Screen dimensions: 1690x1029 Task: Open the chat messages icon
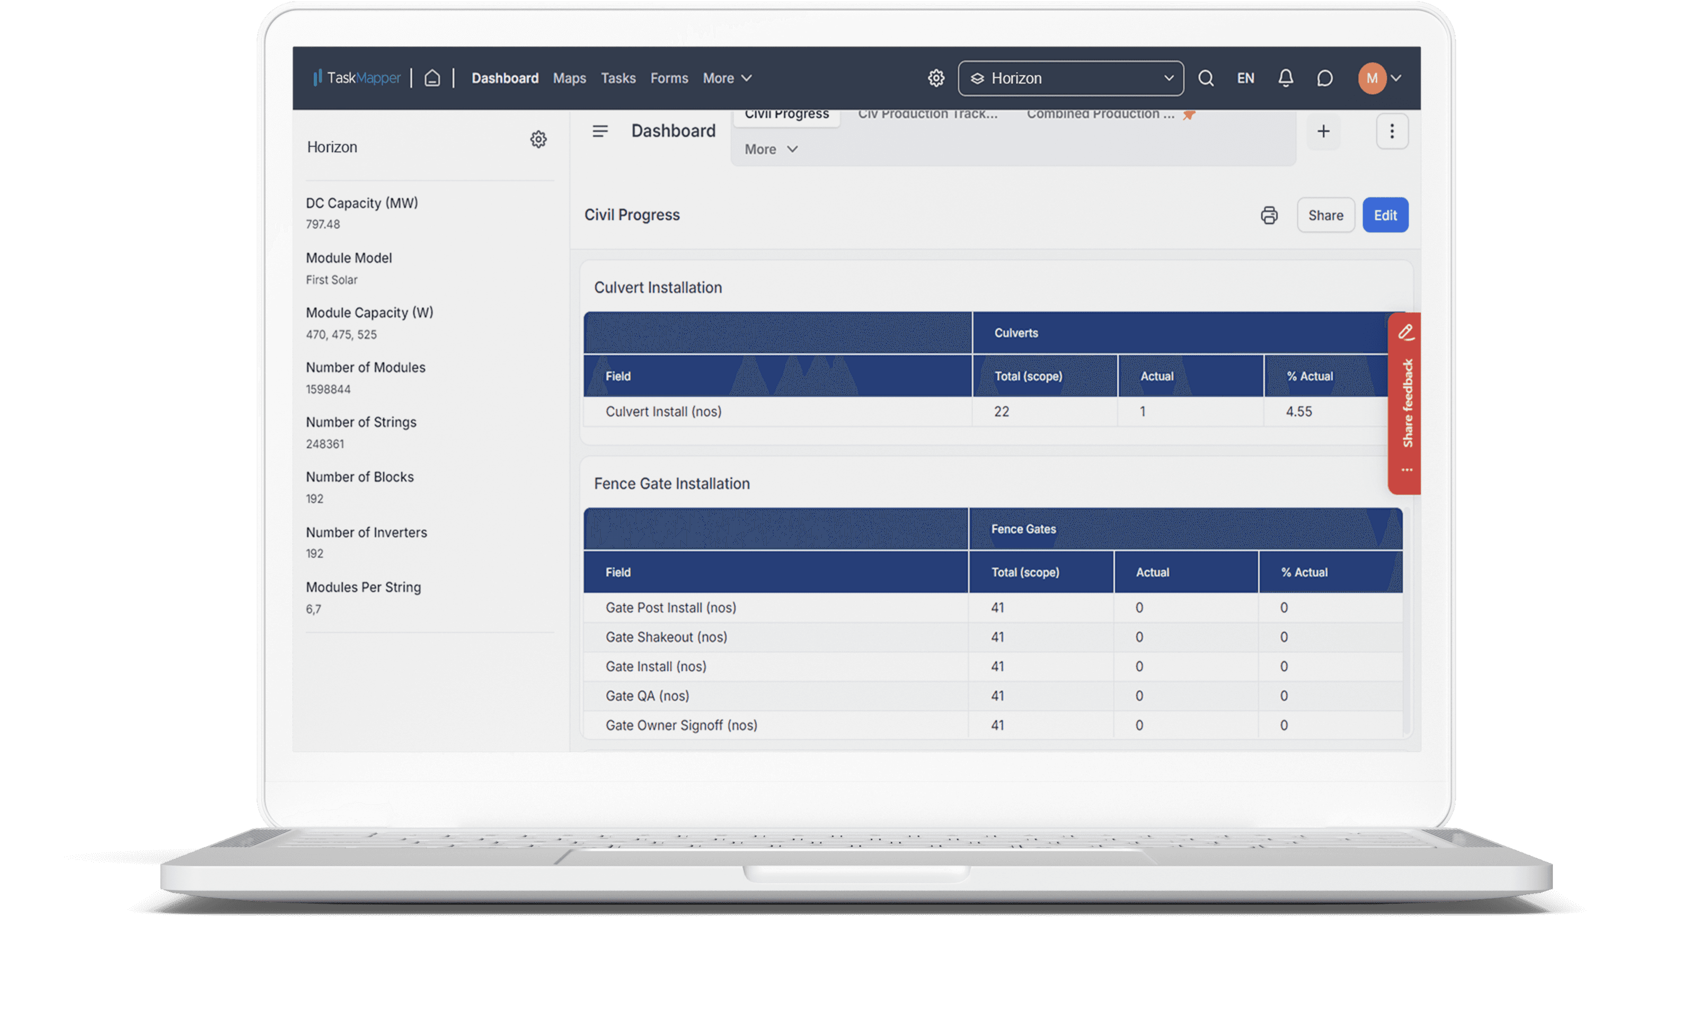[x=1324, y=78]
